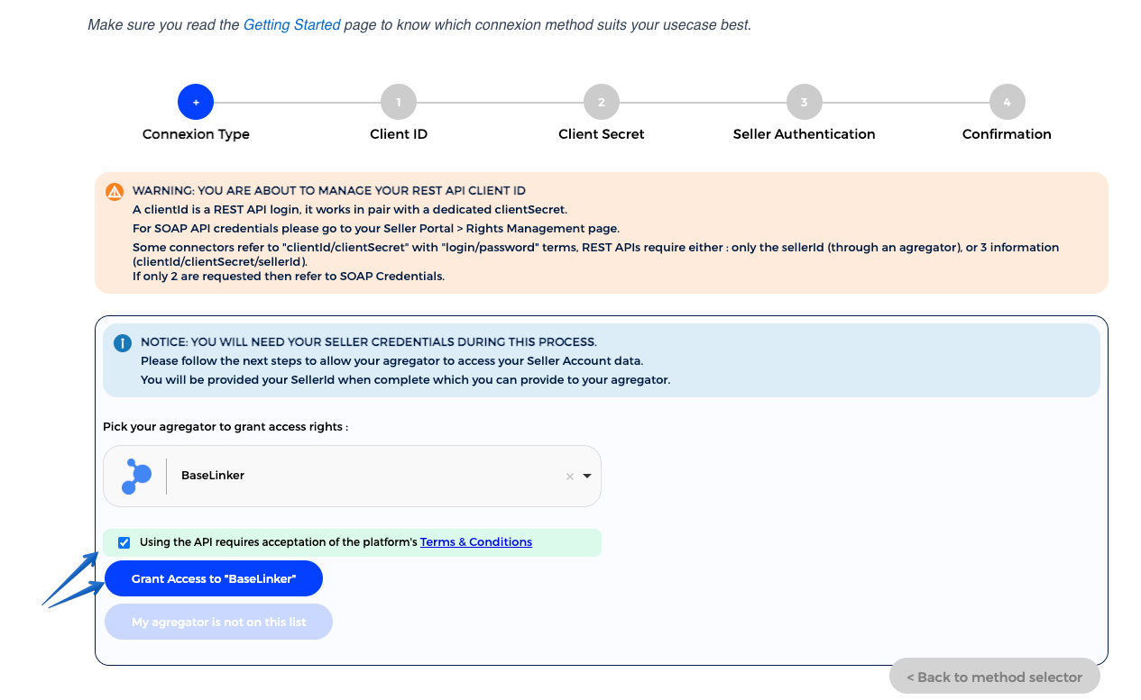Click the orange warning triangle icon

click(115, 191)
